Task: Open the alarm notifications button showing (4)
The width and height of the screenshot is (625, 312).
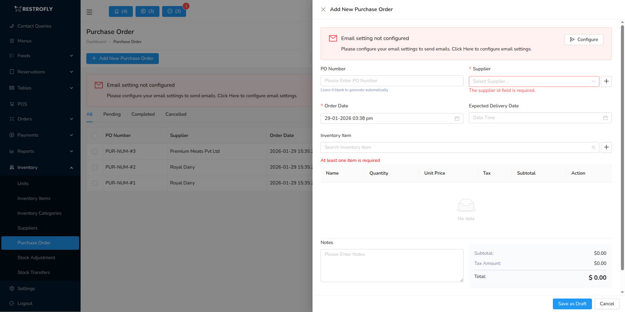Action: pyautogui.click(x=120, y=11)
